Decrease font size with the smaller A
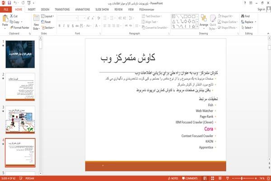This screenshot has width=271, height=181. pyautogui.click(x=93, y=18)
